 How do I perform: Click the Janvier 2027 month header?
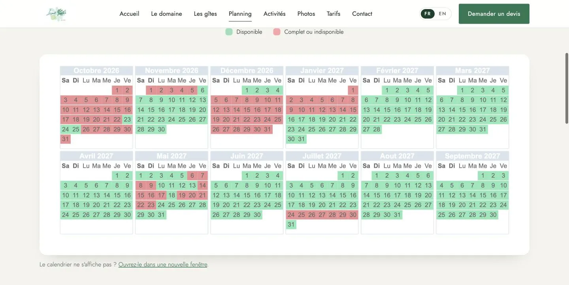pos(322,71)
